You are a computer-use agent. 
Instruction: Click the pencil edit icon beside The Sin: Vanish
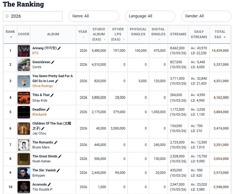[x=58, y=170]
